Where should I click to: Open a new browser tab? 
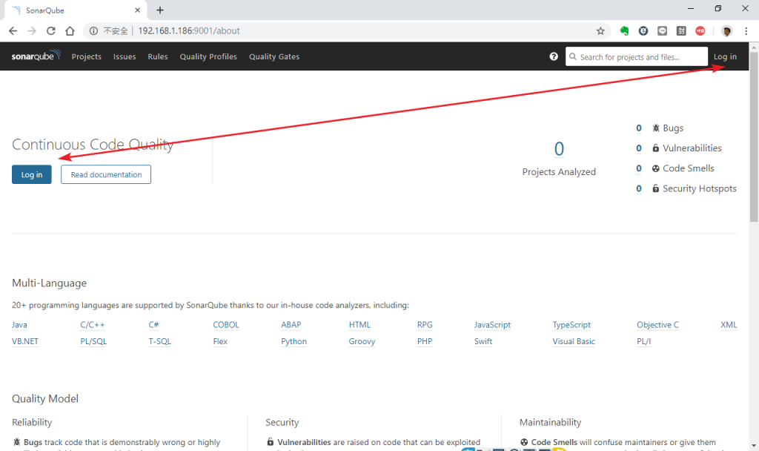coord(160,10)
